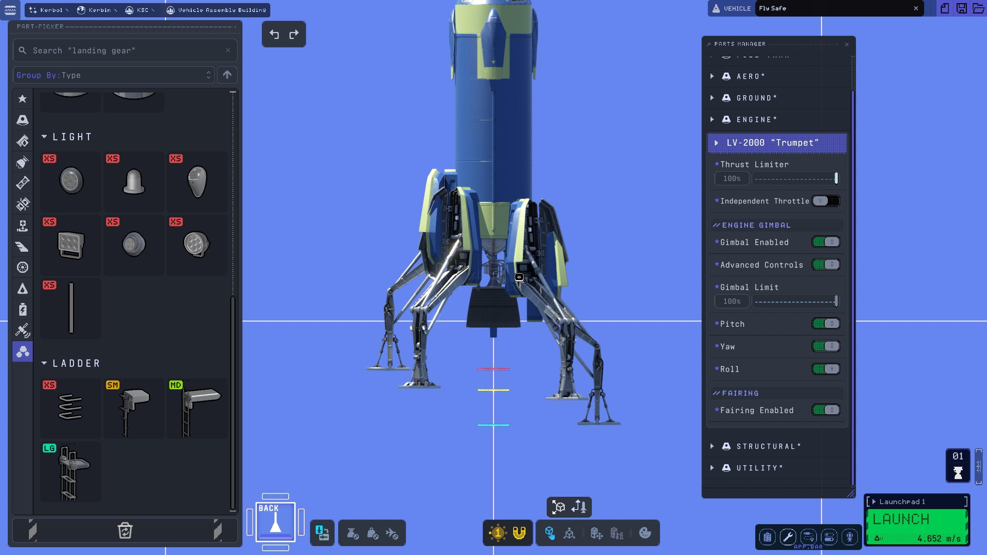Image resolution: width=987 pixels, height=555 pixels.
Task: Open the Launchpad 1 selector
Action: [917, 501]
